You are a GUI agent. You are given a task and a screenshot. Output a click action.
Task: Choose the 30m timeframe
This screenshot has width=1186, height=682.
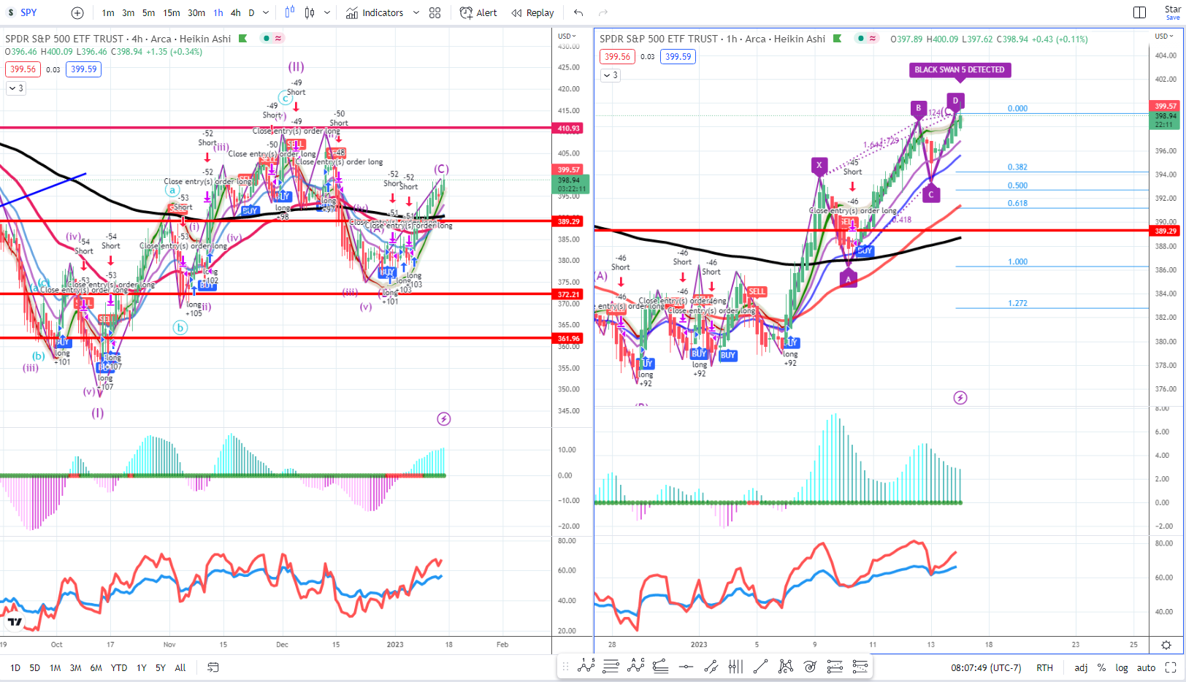tap(196, 12)
